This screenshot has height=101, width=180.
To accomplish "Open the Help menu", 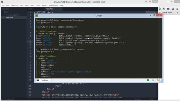I will [x=62, y=6].
